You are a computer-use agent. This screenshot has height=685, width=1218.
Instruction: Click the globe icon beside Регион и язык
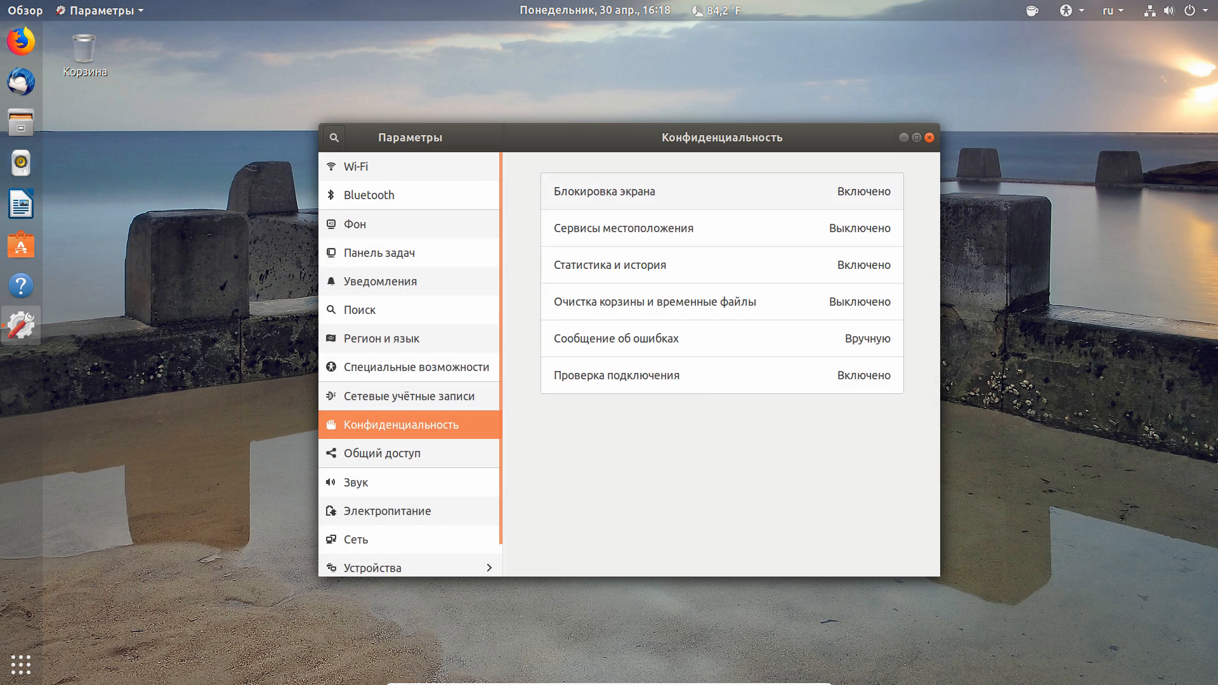[331, 338]
